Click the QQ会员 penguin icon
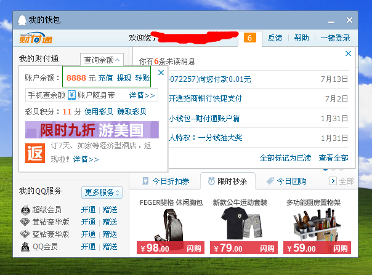Viewport: 372px width, 275px height. [25, 247]
